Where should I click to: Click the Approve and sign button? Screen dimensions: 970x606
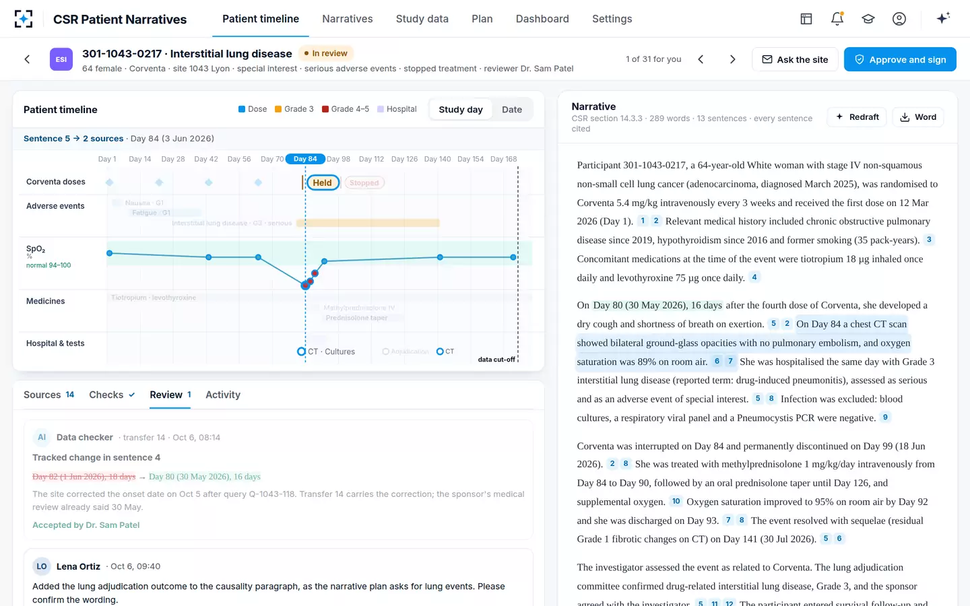point(900,59)
